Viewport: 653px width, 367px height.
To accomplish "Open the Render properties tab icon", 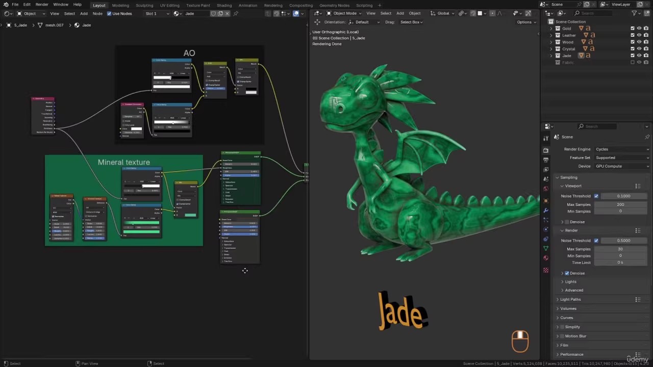I will pos(546,150).
